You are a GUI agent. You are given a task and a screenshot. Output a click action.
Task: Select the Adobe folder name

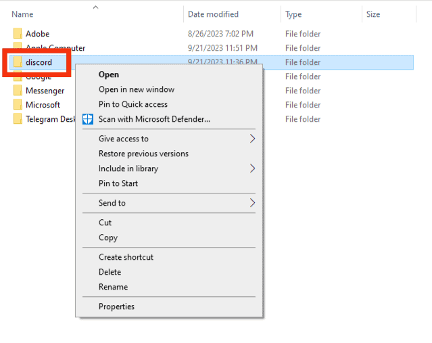click(x=37, y=34)
